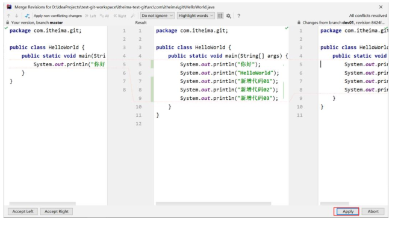
Task: Toggle synchronized scrolling icon
Action: 220,16
